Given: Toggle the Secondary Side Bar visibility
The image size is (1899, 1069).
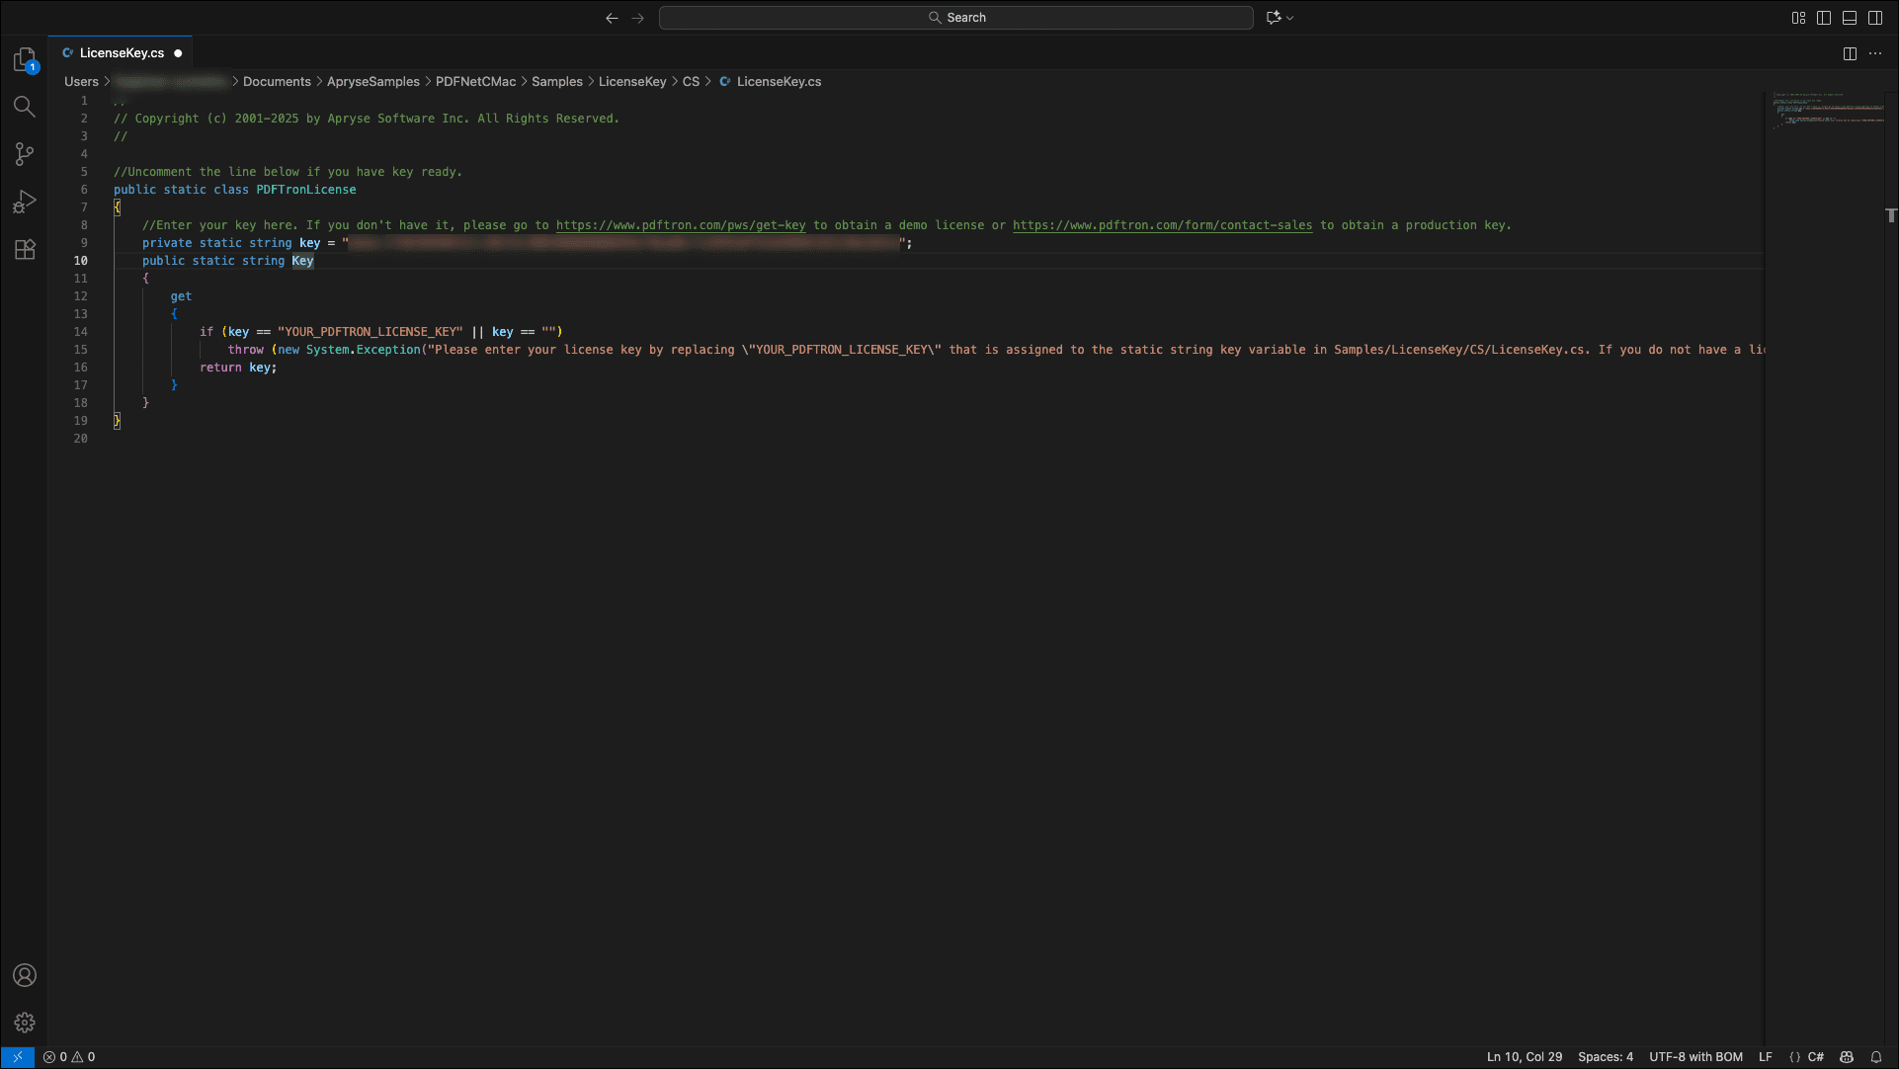Looking at the screenshot, I should [x=1875, y=17].
